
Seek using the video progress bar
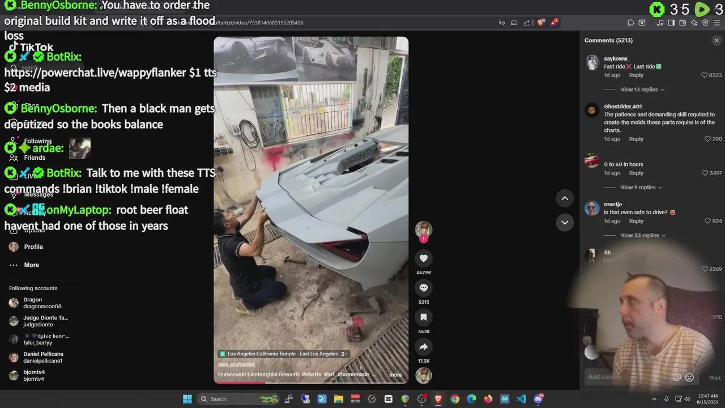(x=311, y=382)
